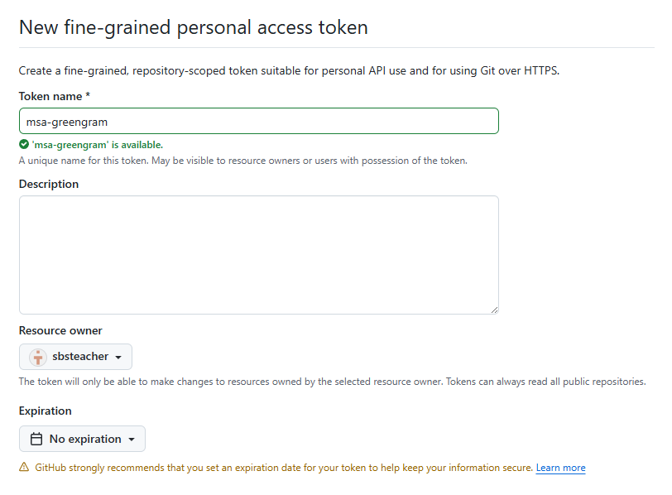
Task: Click the caret arrow beside No expiration
Action: 132,440
